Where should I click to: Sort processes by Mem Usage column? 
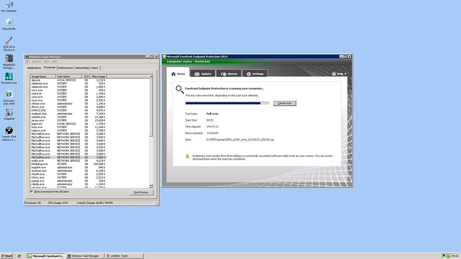coord(98,76)
